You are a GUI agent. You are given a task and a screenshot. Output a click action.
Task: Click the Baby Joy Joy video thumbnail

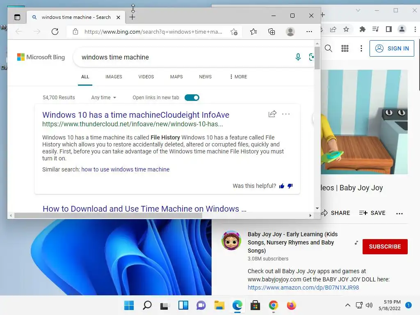pos(364,122)
